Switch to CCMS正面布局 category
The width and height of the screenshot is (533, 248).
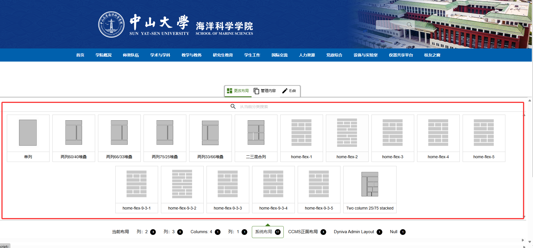(x=307, y=232)
